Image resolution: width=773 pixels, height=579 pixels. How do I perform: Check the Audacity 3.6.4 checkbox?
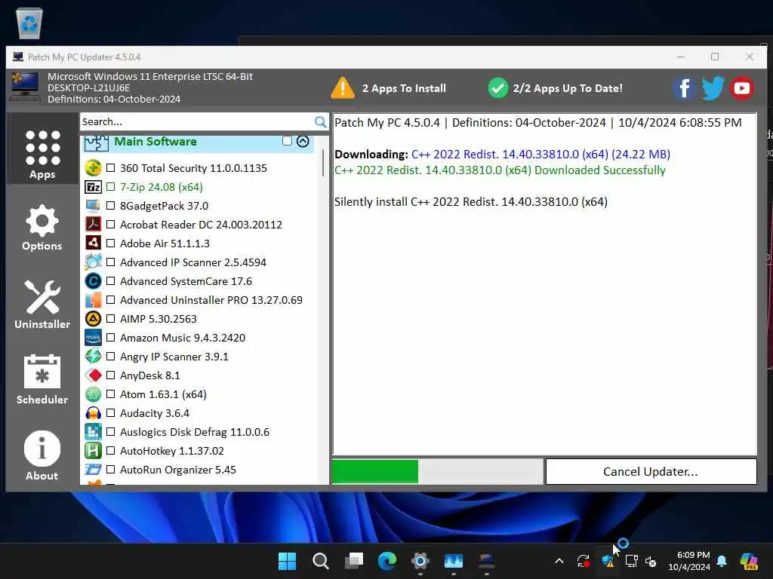coord(111,413)
